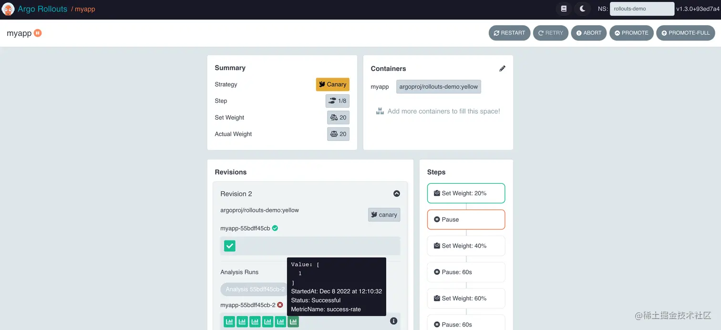Promote the rollout to next step
Viewport: 721px width, 330px height.
631,33
